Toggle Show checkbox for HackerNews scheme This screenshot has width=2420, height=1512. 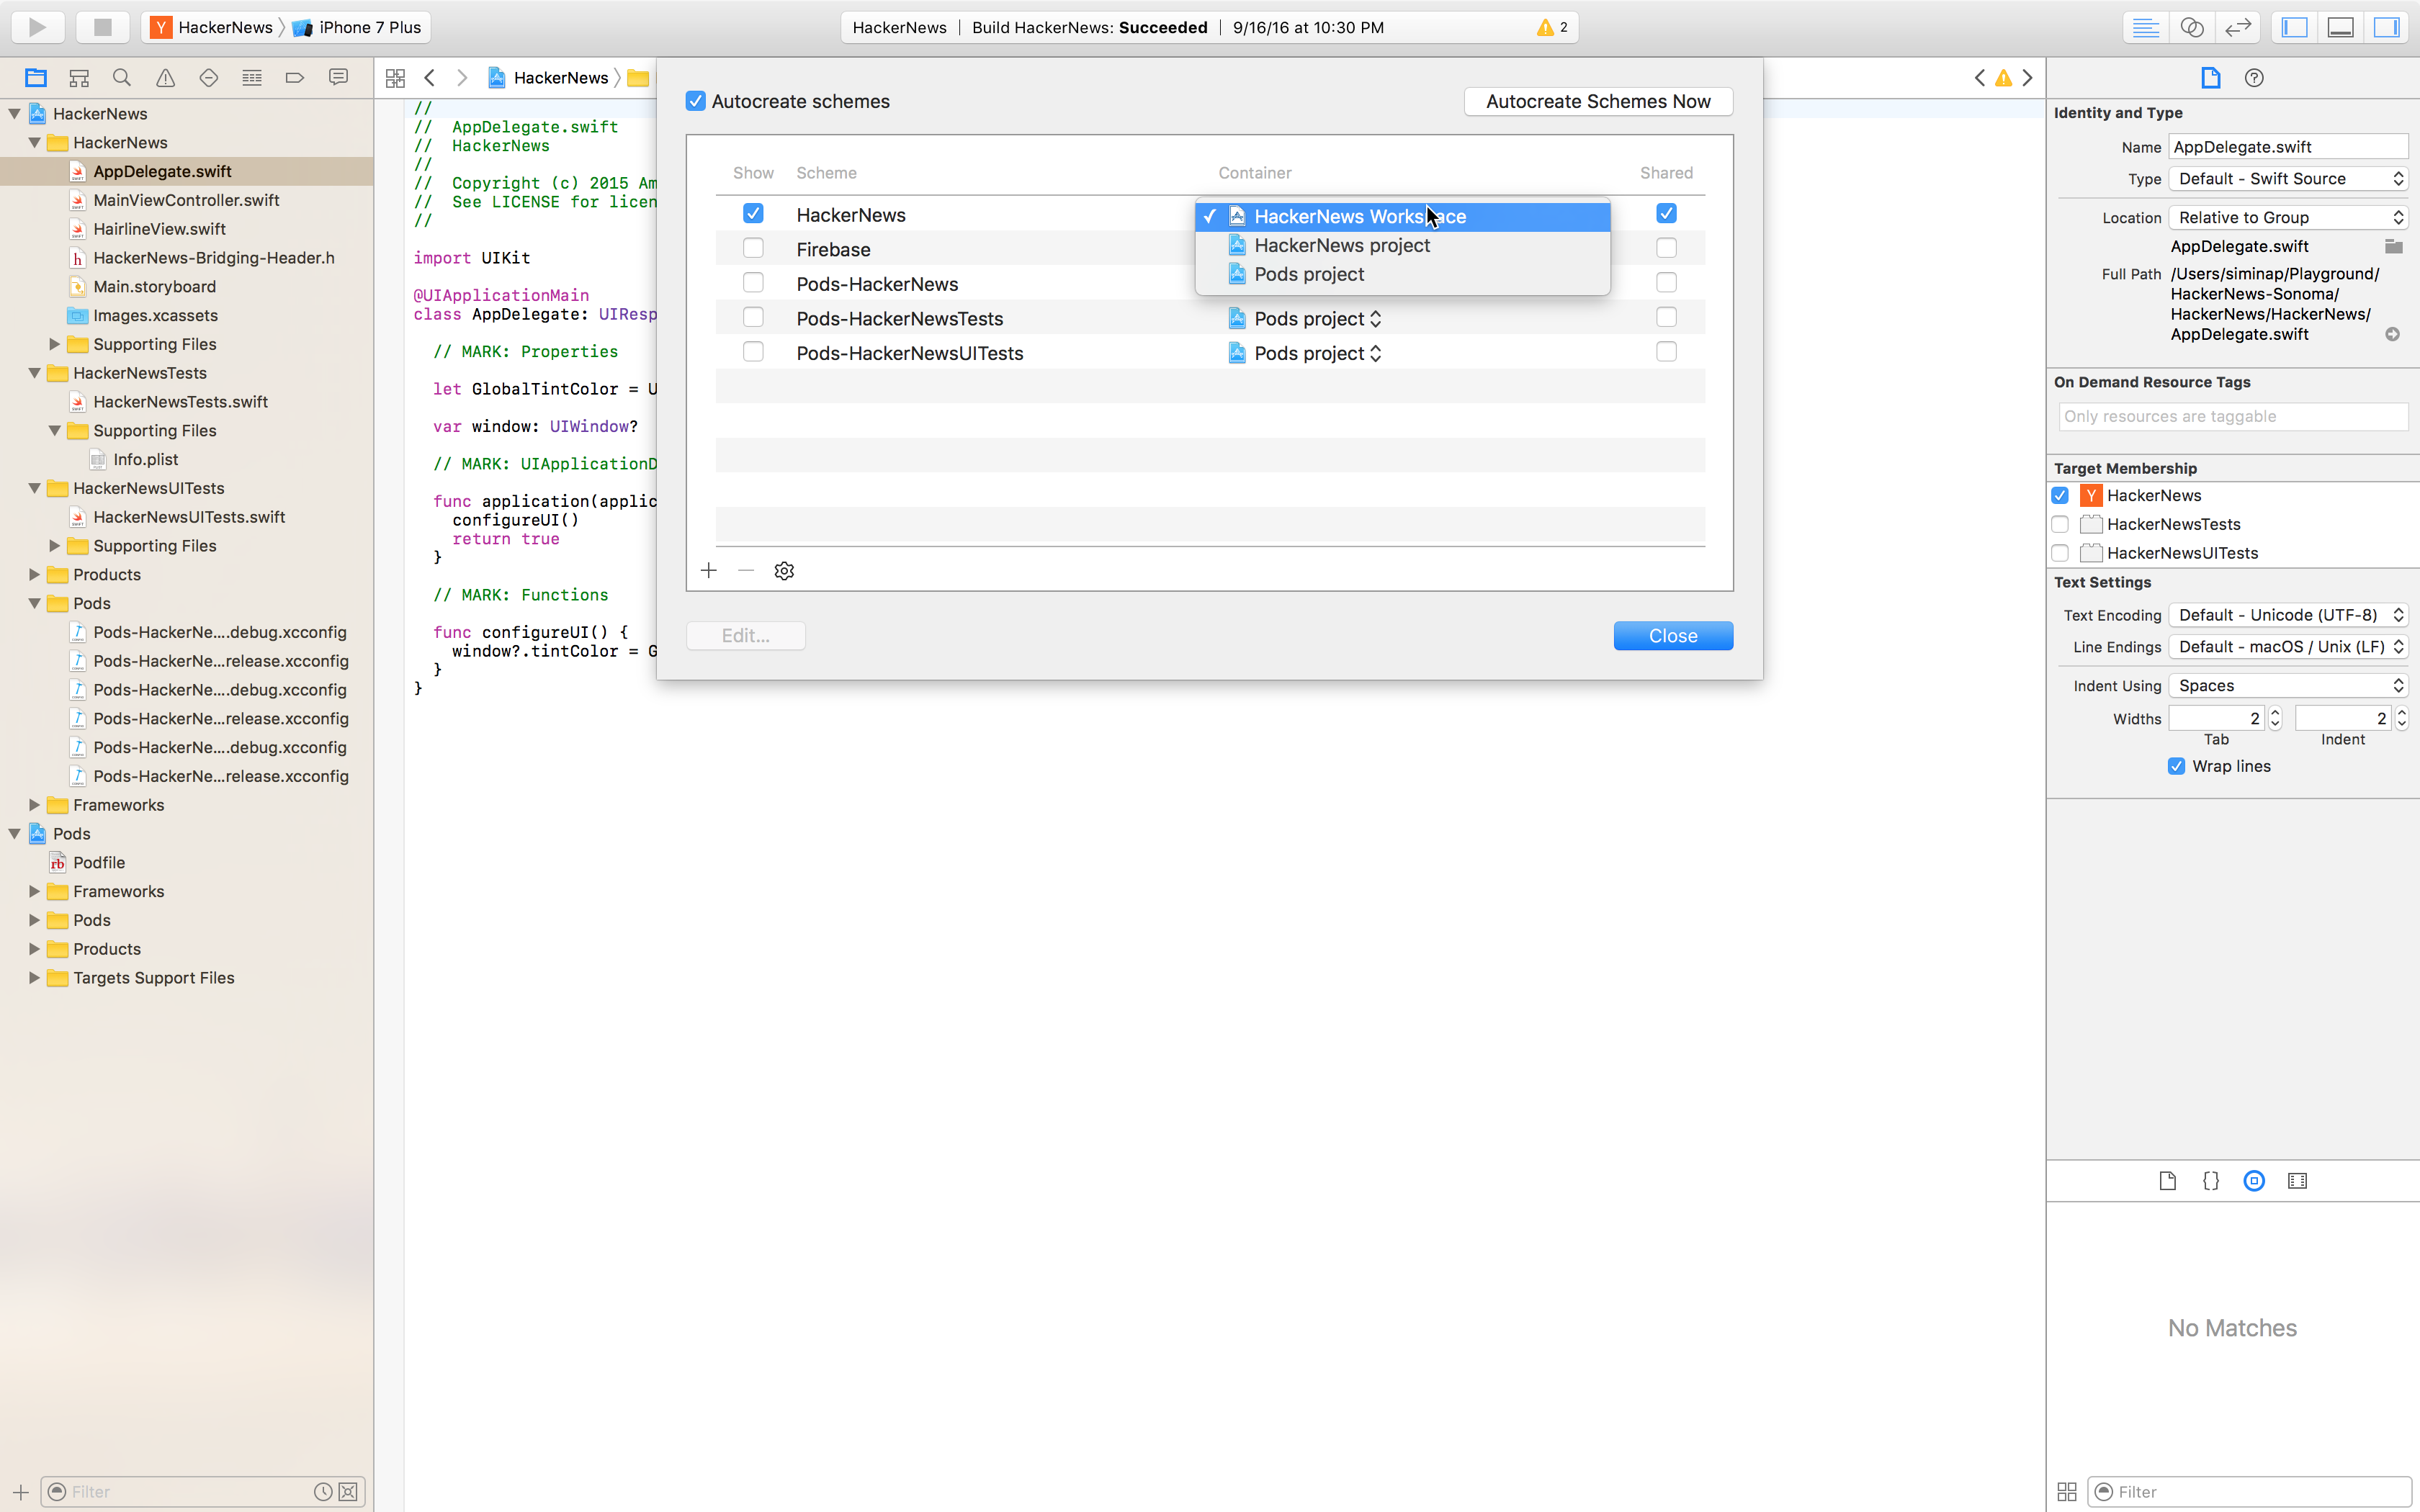753,212
